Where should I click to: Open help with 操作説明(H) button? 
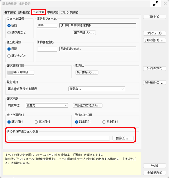154,173
